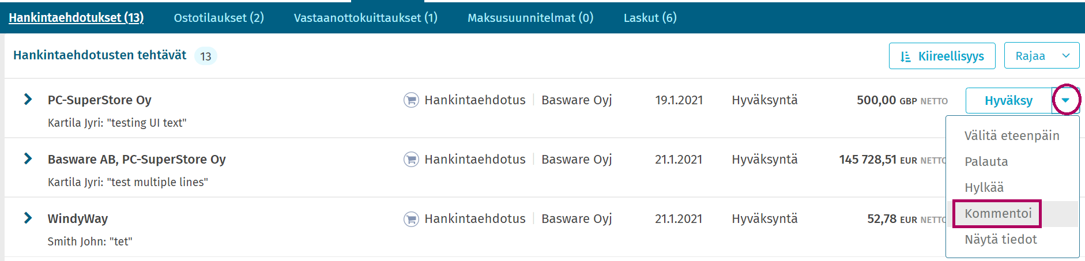Toggle the dropdown arrow next to Hyväksy

[1065, 100]
